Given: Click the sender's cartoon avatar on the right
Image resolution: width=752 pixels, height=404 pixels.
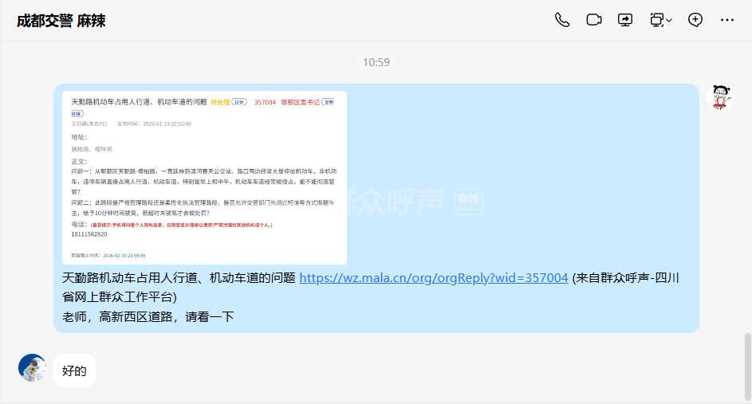Looking at the screenshot, I should tap(722, 97).
